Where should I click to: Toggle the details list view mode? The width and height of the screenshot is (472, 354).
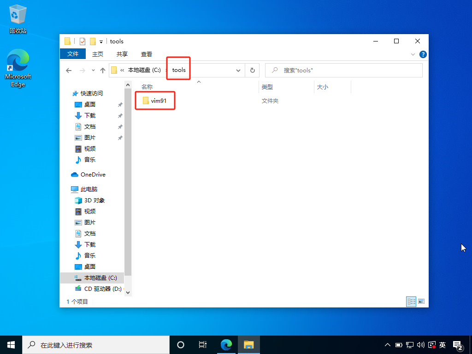point(411,301)
